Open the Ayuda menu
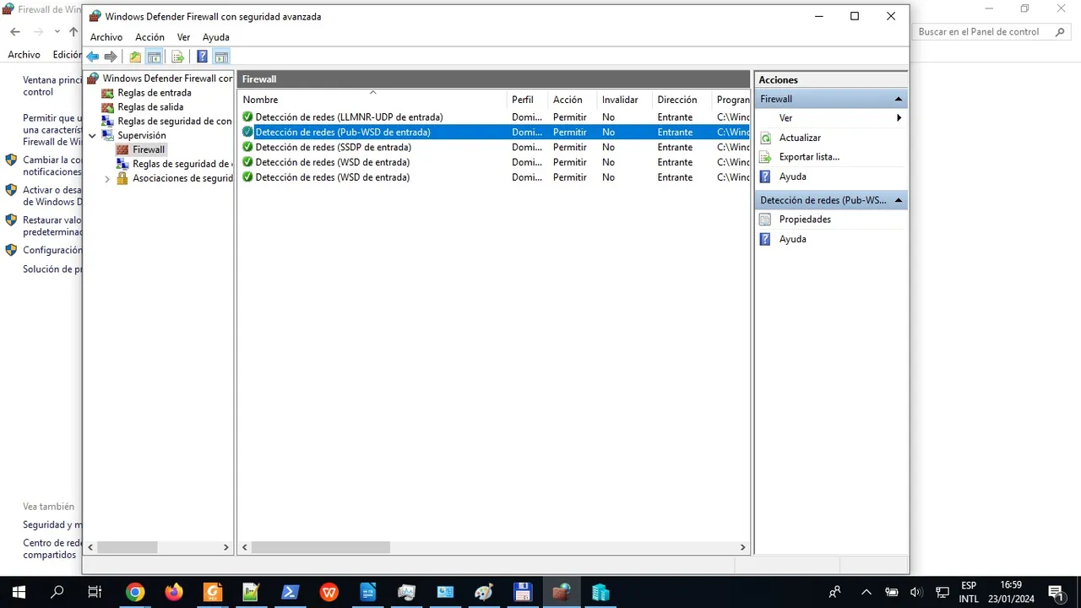Viewport: 1081px width, 608px height. 215,37
